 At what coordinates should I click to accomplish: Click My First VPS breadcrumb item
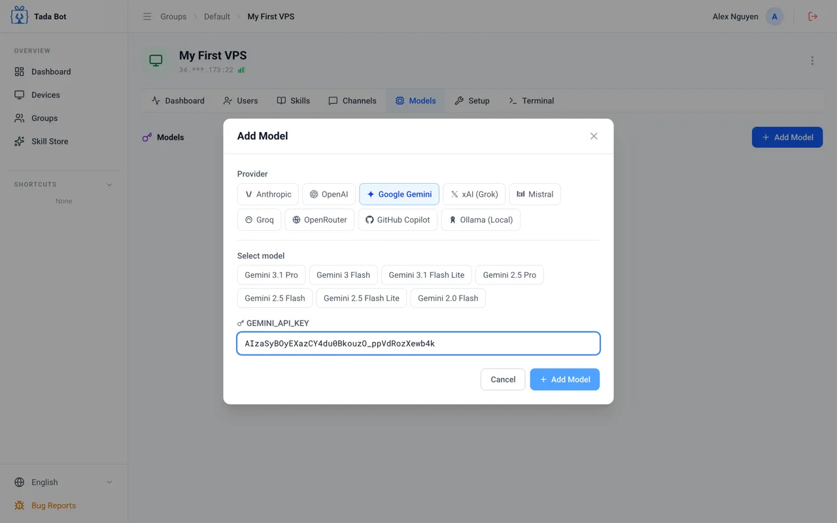(271, 16)
